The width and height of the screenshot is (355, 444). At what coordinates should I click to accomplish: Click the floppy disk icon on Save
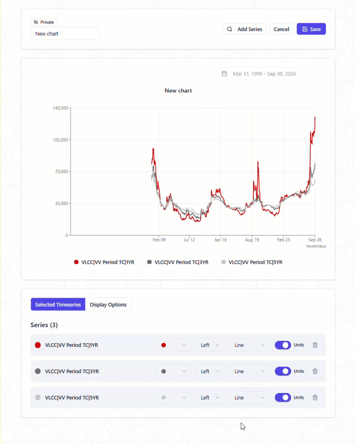[305, 29]
